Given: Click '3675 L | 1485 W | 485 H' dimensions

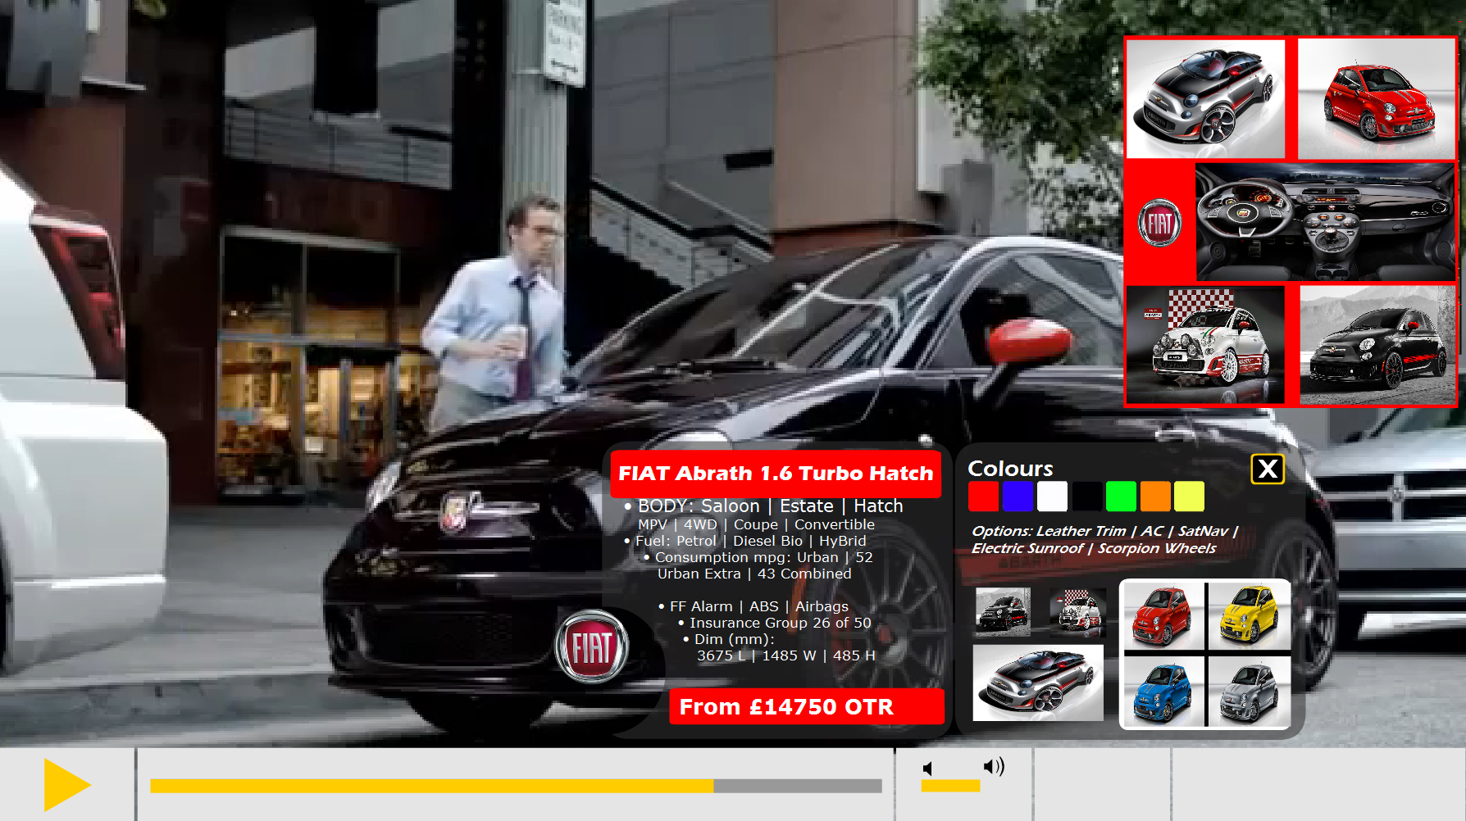Looking at the screenshot, I should [x=786, y=655].
